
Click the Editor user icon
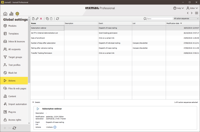[188, 8]
